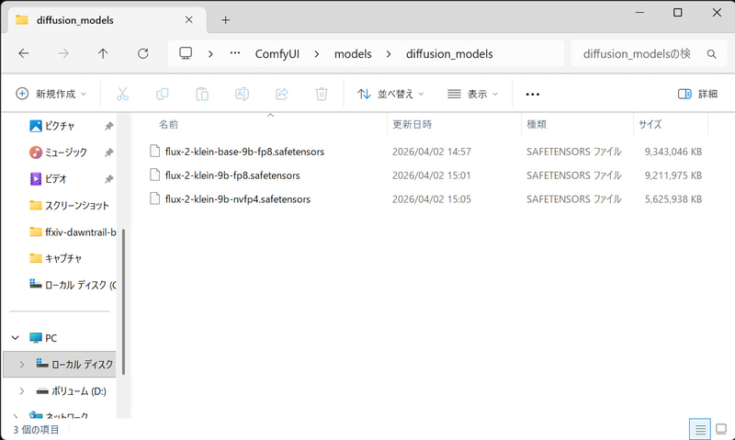Viewport: 735px width, 440px height.
Task: Open ピクチャ in quick access
Action: [x=60, y=126]
